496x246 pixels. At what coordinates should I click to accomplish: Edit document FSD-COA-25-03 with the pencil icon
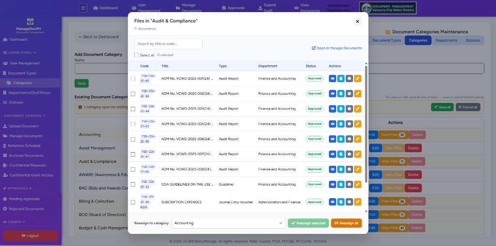[x=357, y=124]
